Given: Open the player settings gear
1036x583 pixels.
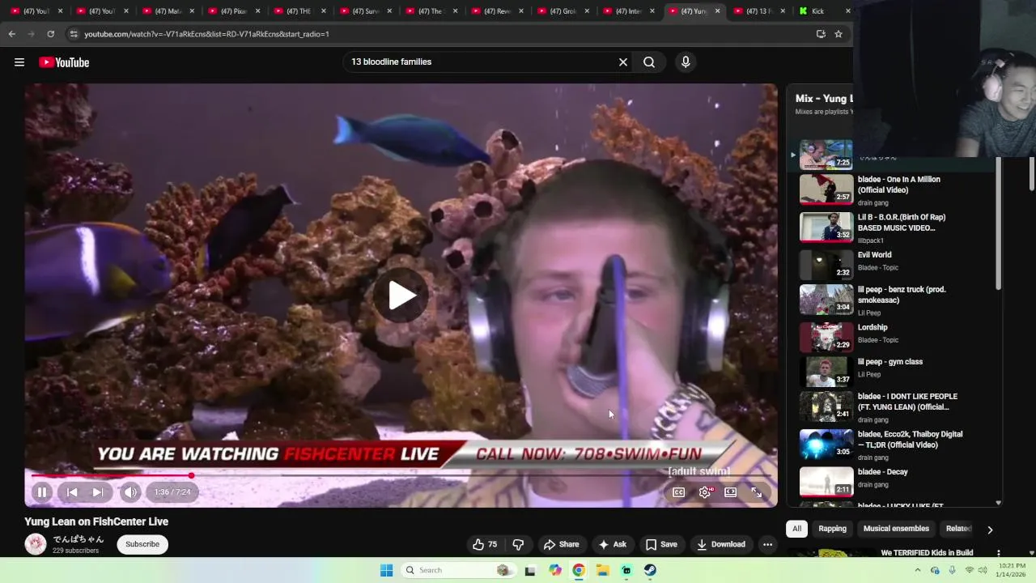Looking at the screenshot, I should (705, 492).
